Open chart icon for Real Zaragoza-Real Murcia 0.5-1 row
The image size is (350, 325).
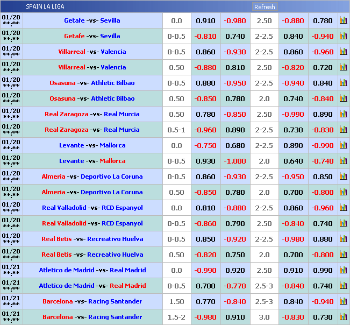[x=343, y=130]
